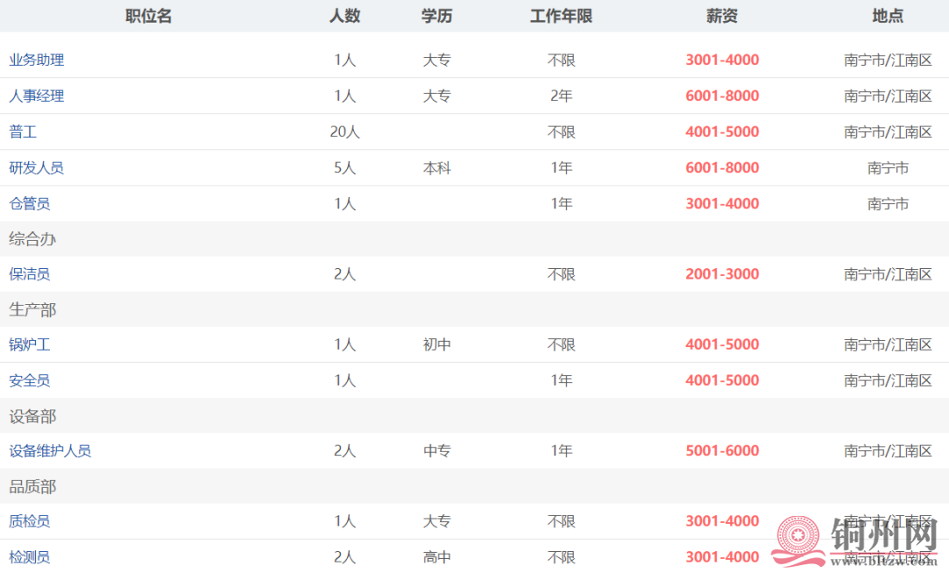Open the 检测员 job listing
Screen dimensions: 949x573
click(x=29, y=556)
